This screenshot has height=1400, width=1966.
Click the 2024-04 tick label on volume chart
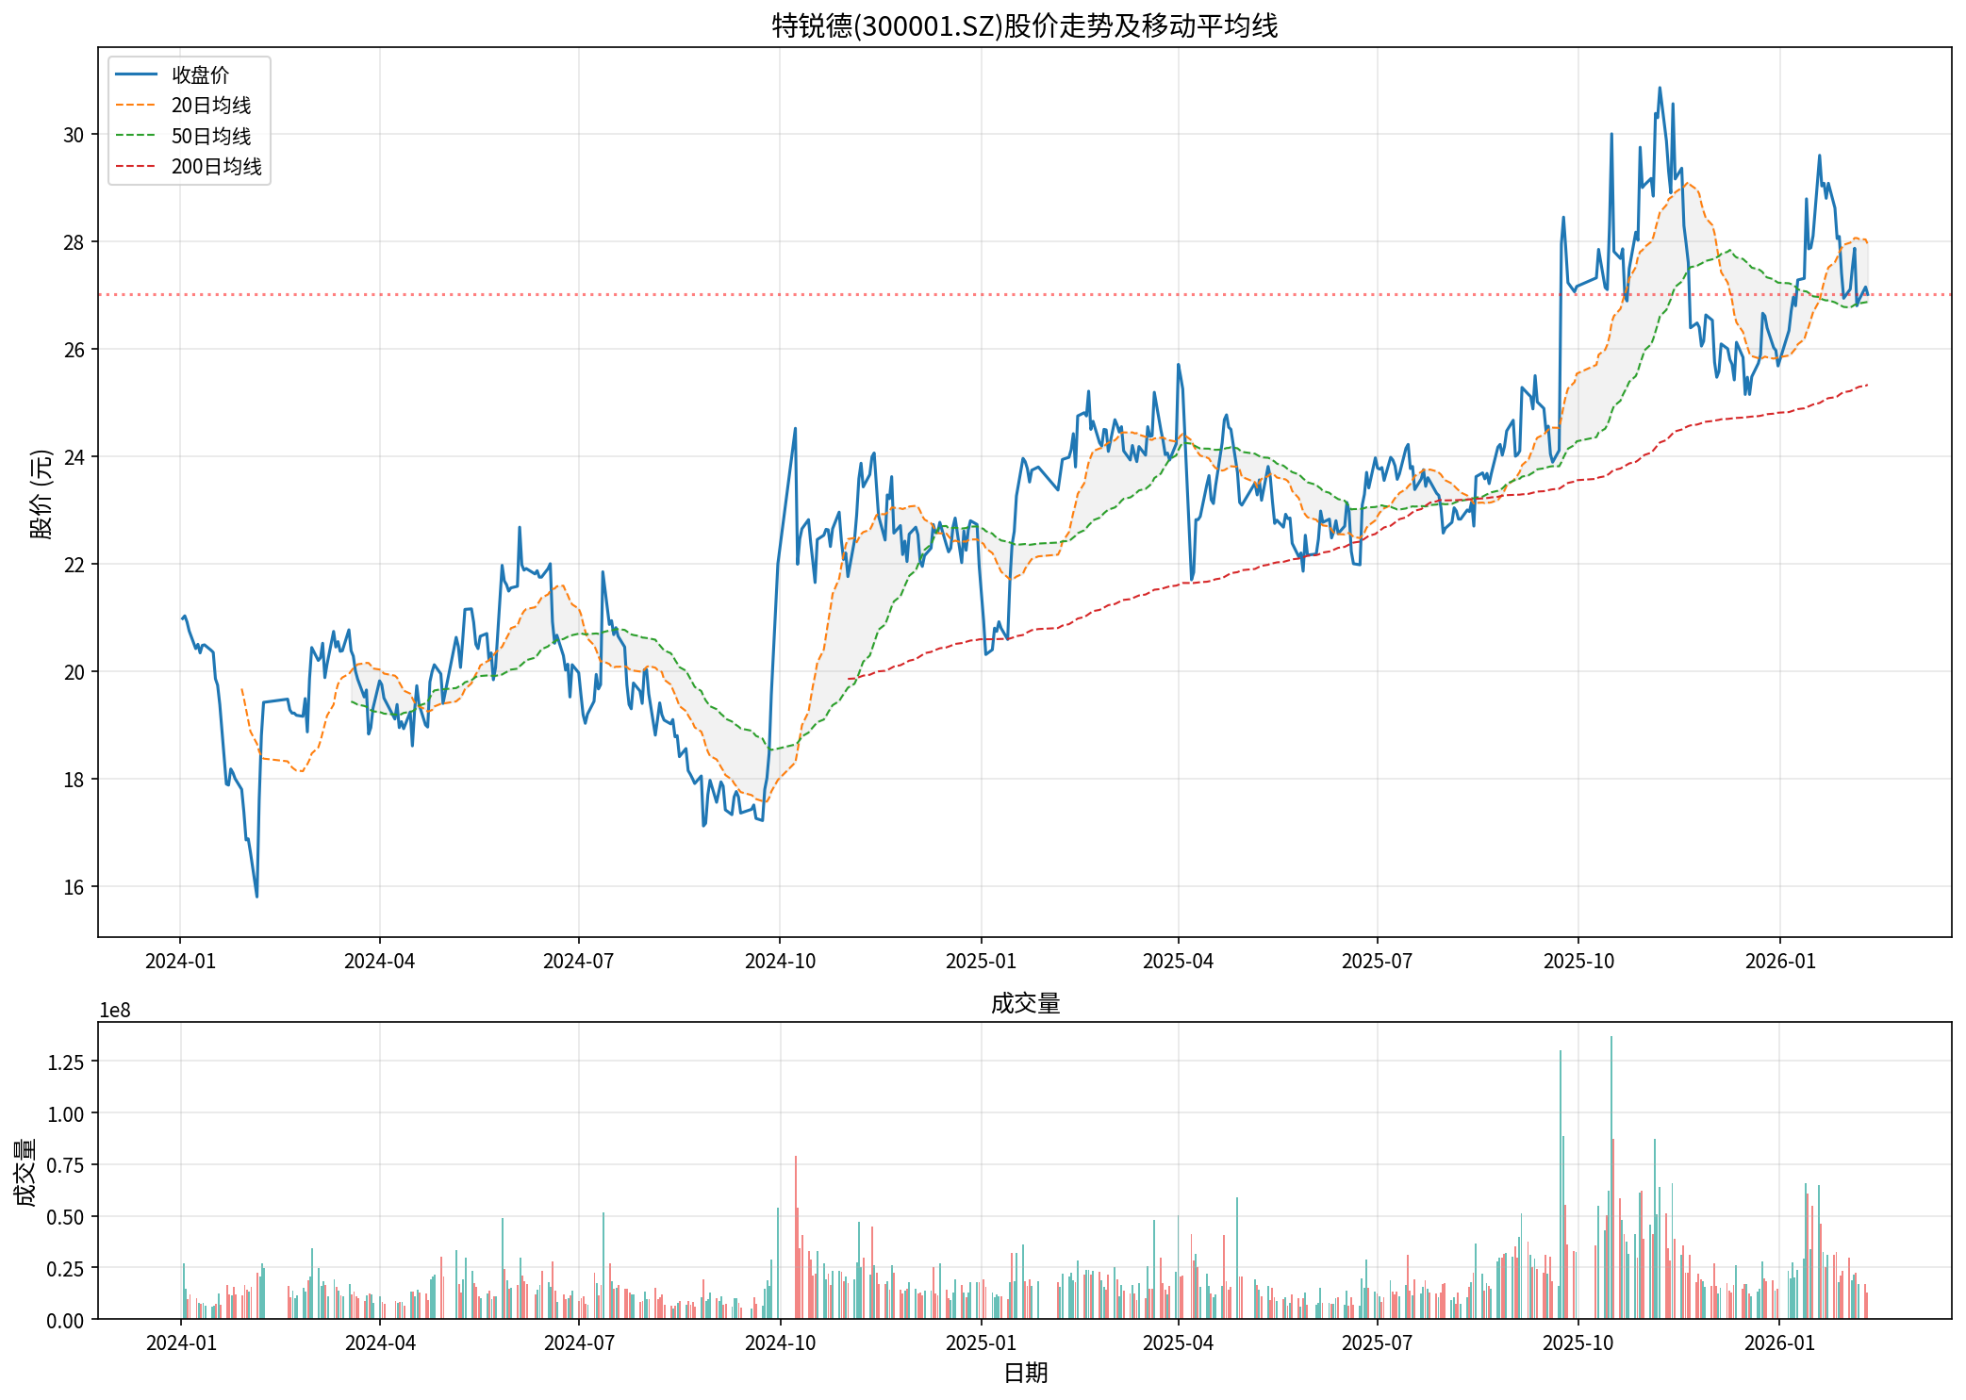click(x=380, y=1343)
